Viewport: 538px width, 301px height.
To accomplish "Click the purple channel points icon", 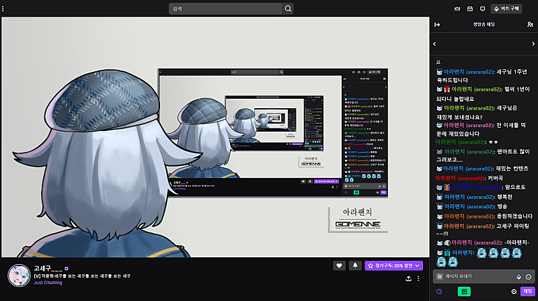I will coord(439,292).
